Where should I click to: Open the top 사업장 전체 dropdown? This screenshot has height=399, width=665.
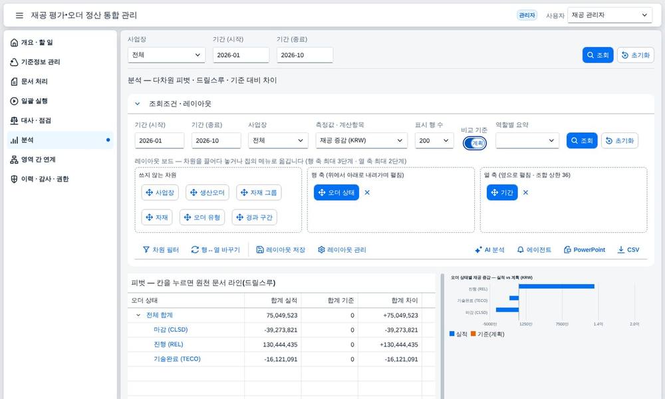[x=166, y=55]
